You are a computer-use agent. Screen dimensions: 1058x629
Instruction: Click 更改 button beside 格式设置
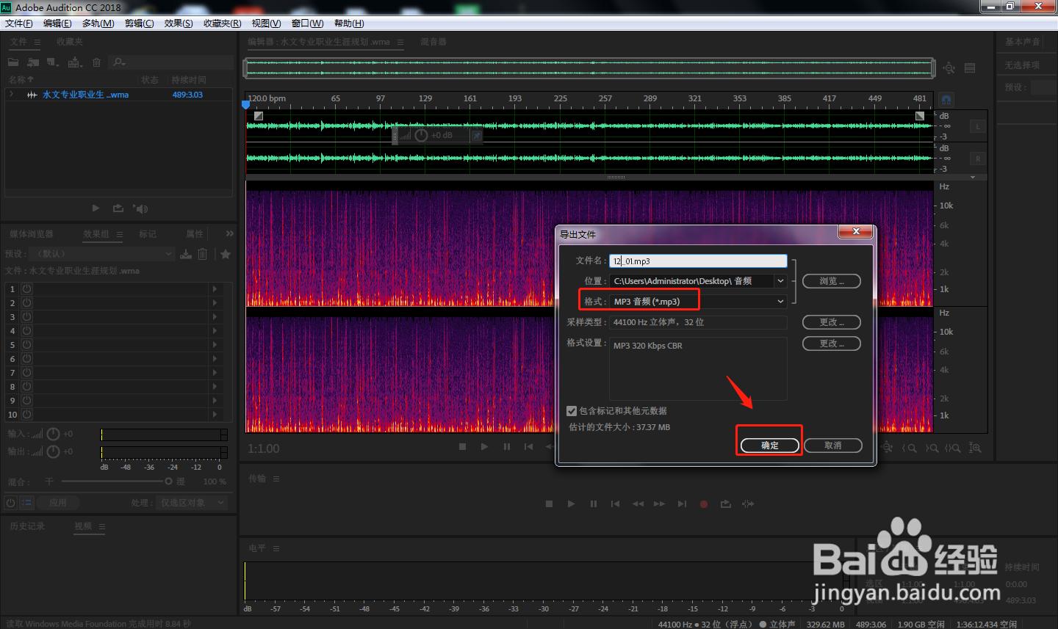831,343
